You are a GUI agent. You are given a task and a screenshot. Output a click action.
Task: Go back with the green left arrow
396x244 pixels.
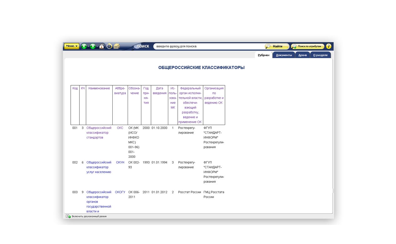pos(84,46)
